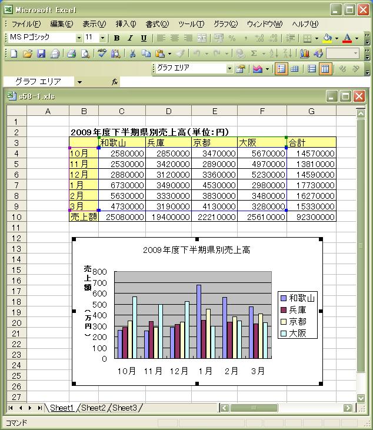Click the red font color button
Screen dimensions: 373x430
pyautogui.click(x=347, y=38)
